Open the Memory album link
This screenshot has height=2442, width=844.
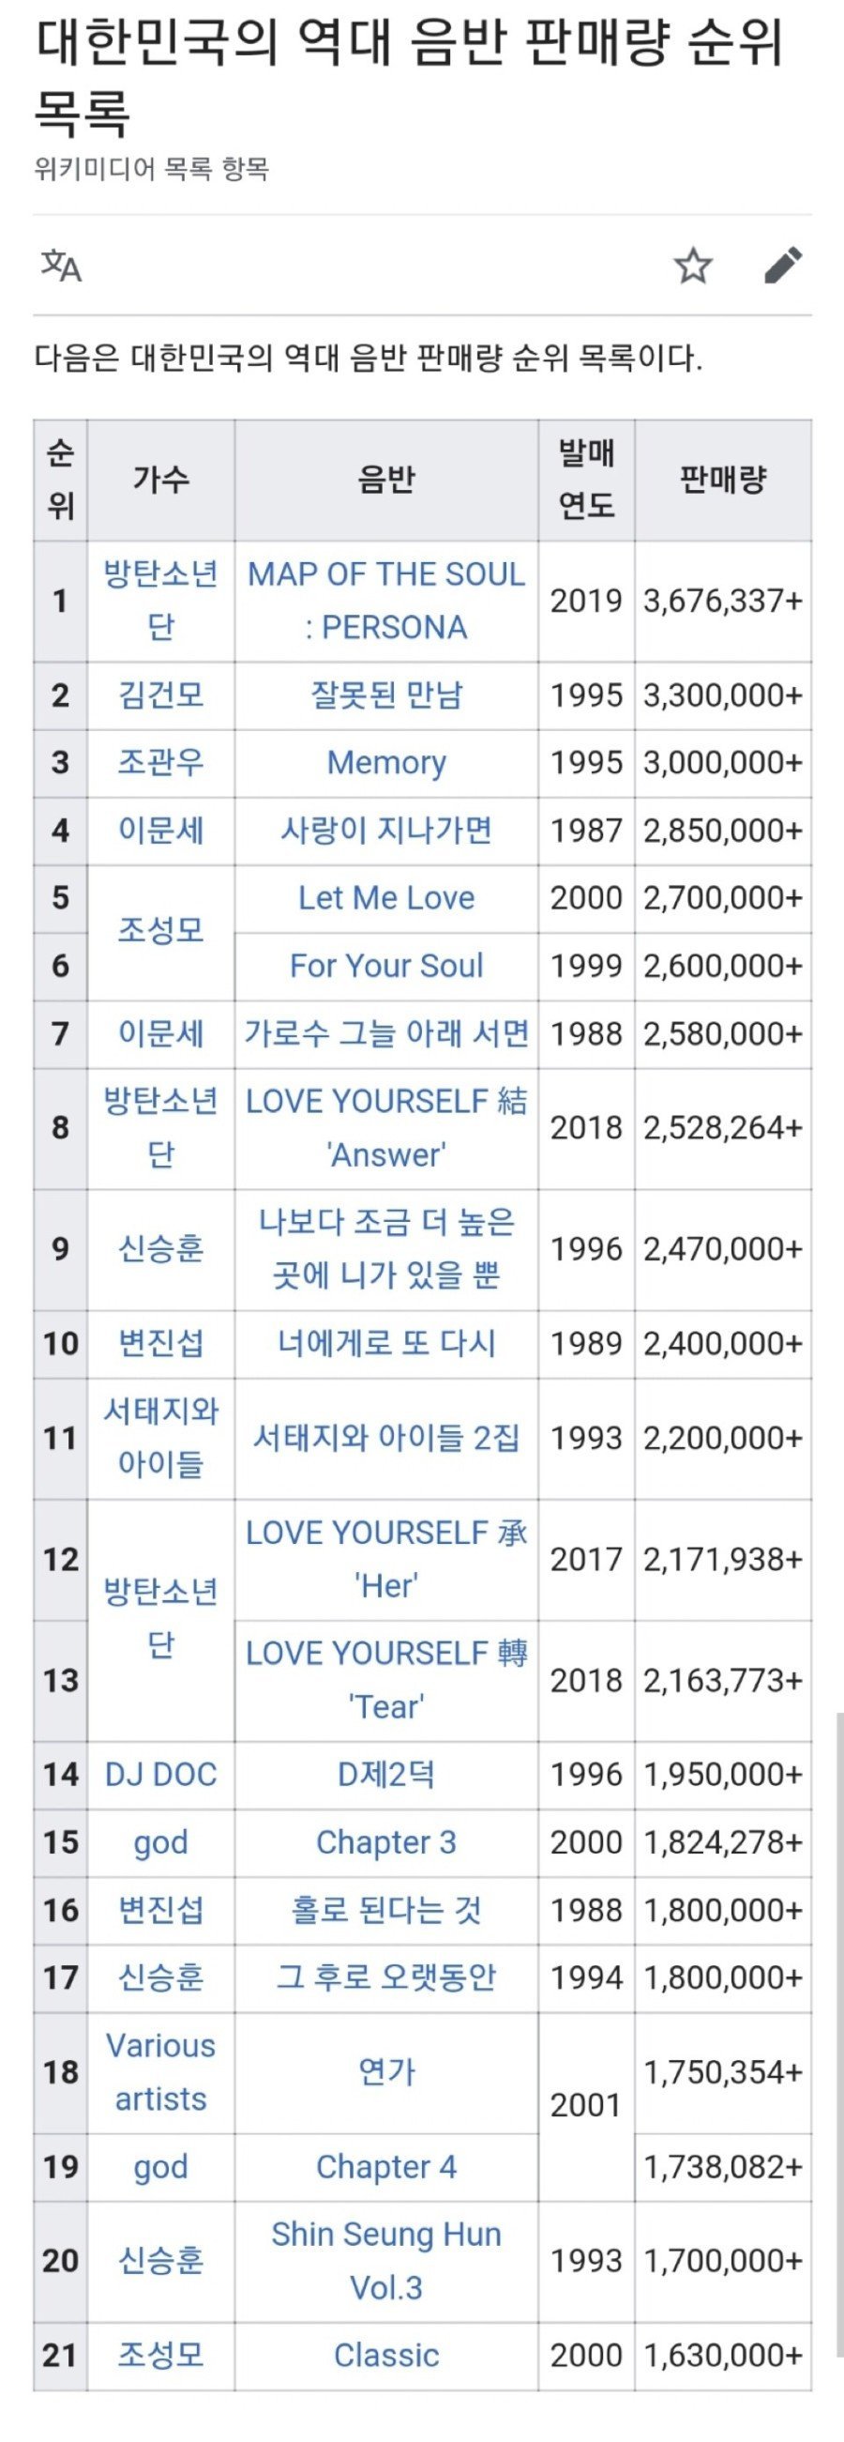(386, 762)
